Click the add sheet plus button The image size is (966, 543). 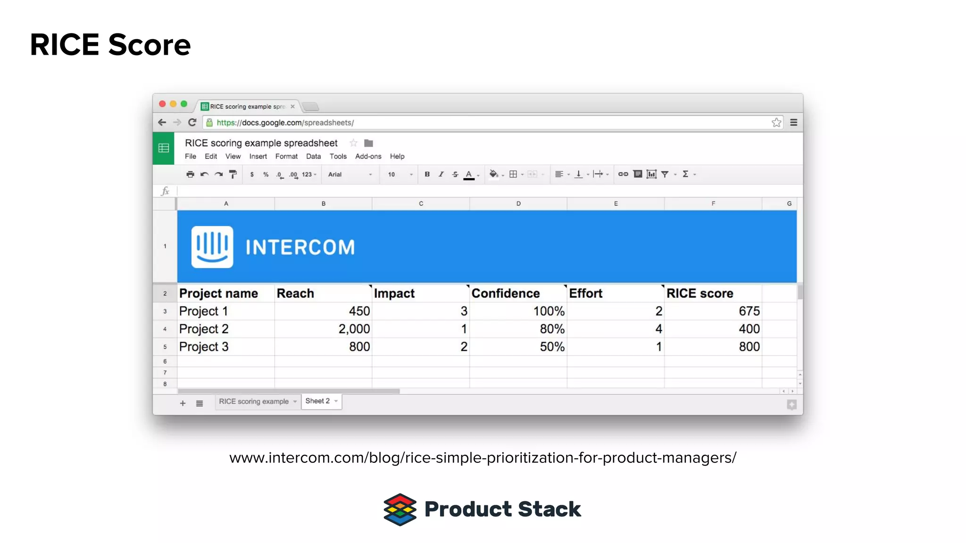pos(183,403)
